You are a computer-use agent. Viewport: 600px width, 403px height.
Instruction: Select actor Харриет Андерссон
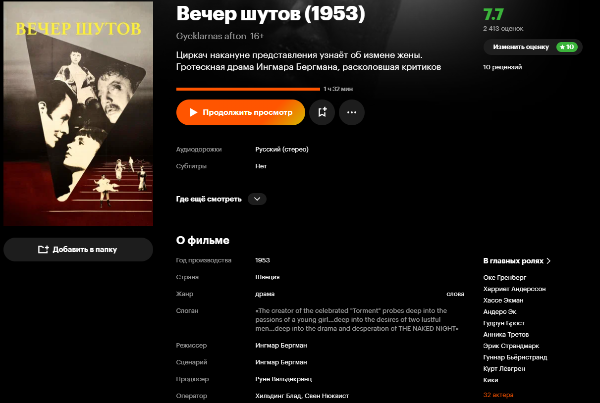click(x=514, y=289)
